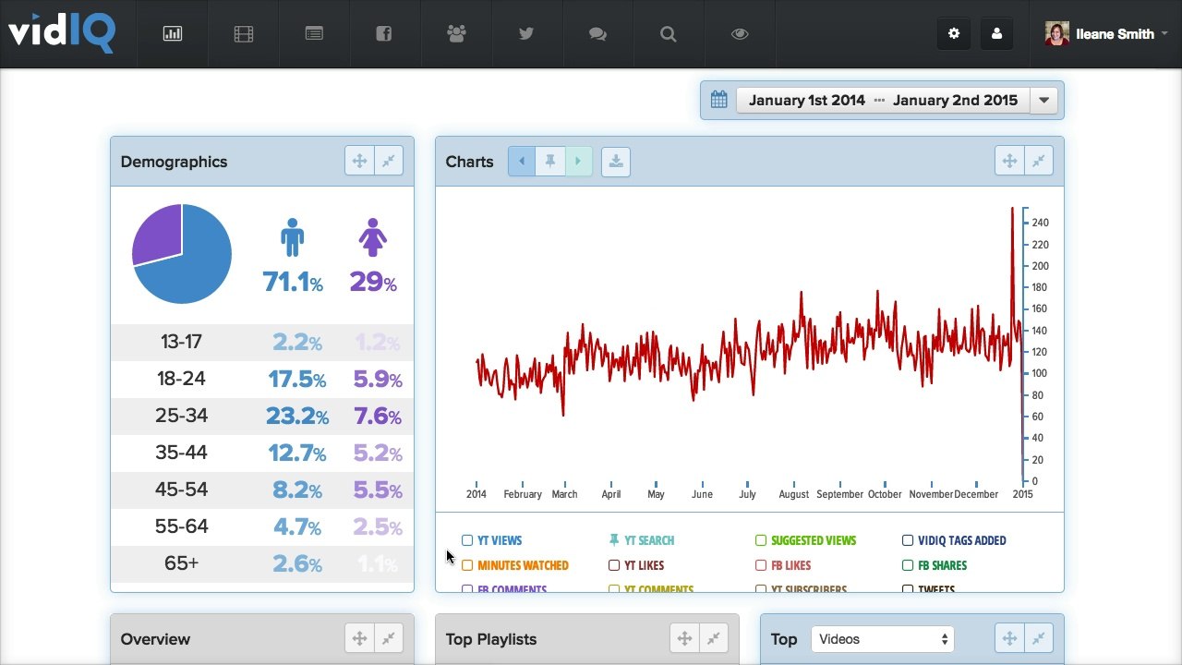Open the date range dropdown arrow

(x=1044, y=100)
